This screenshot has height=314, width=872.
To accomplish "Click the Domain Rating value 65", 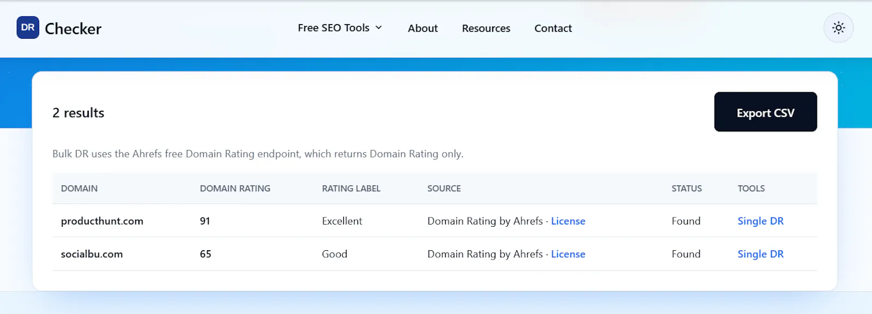I will click(205, 254).
